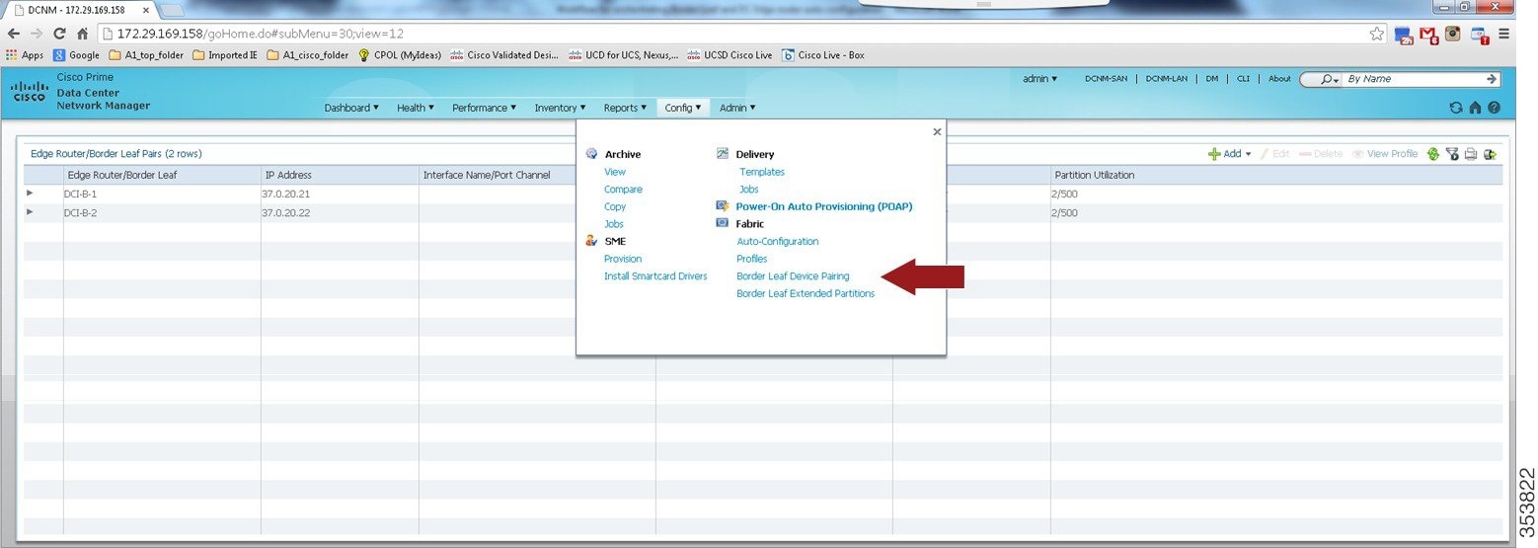Click the table filter icon
The image size is (1538, 548).
(x=1452, y=154)
